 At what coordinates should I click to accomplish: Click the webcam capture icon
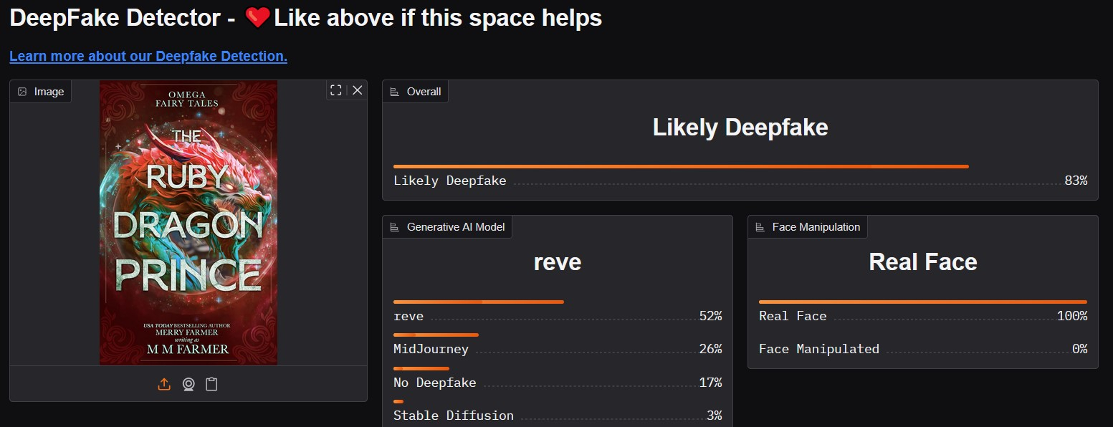point(188,385)
